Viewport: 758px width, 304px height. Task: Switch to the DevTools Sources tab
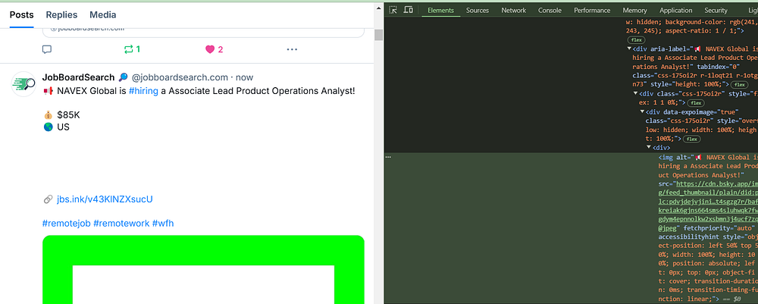[478, 10]
